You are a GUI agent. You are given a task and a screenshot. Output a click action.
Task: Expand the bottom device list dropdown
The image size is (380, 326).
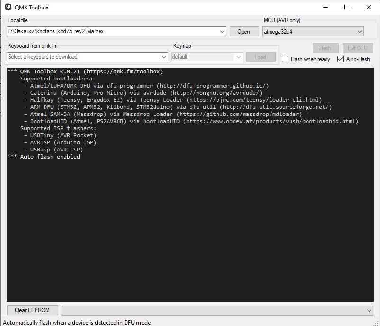[369, 310]
